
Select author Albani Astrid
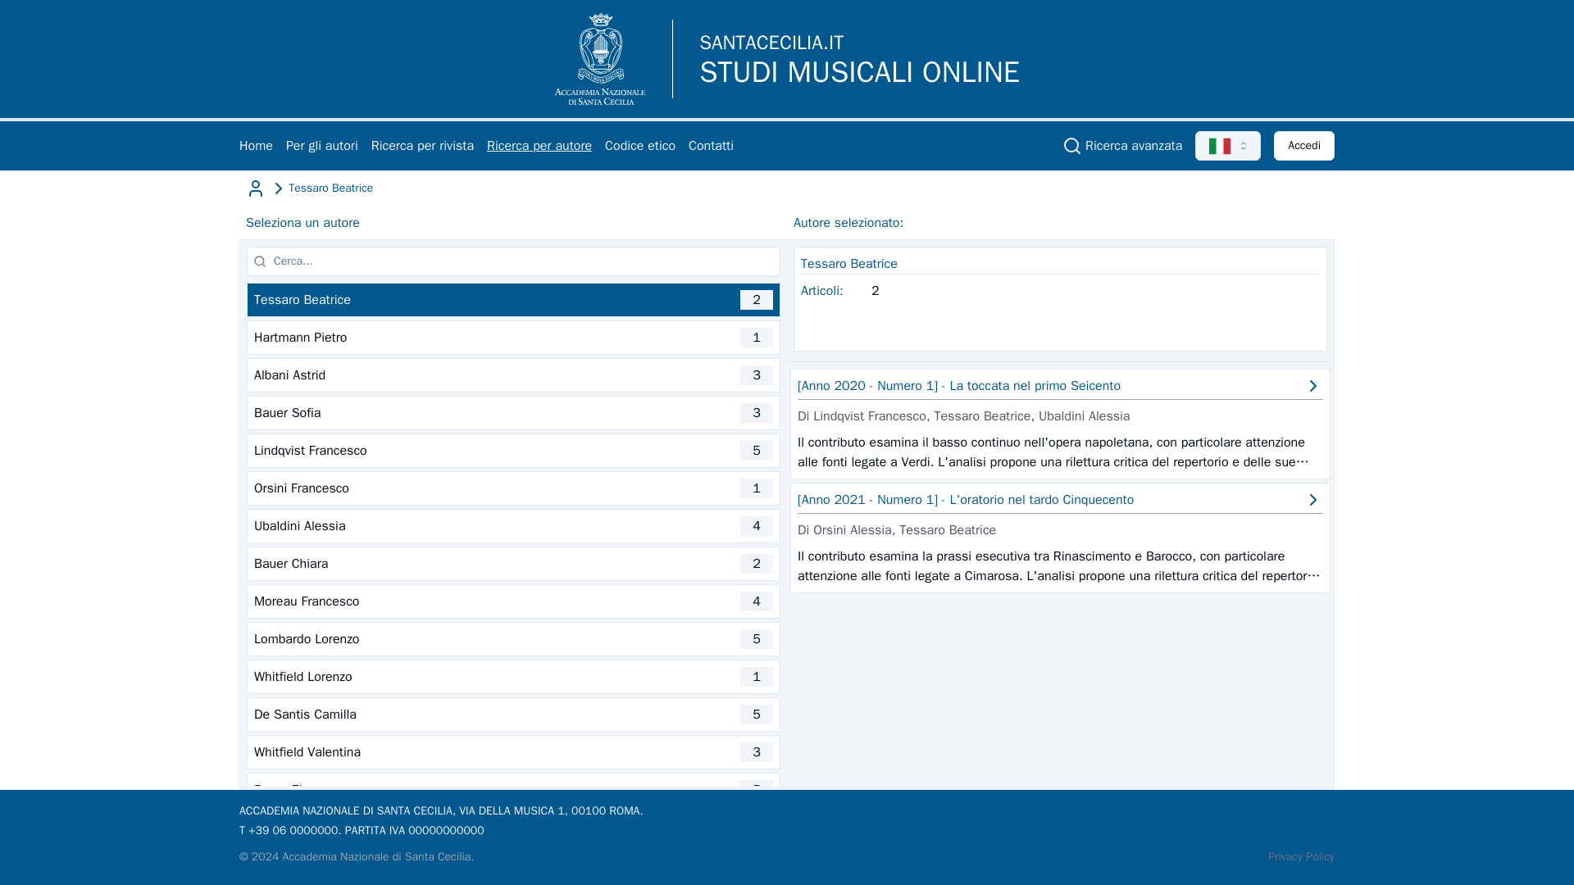click(x=513, y=375)
